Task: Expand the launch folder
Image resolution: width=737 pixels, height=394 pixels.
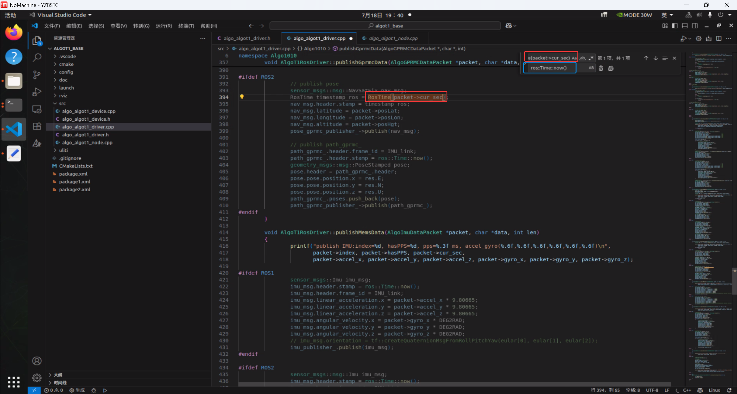Action: pyautogui.click(x=66, y=88)
